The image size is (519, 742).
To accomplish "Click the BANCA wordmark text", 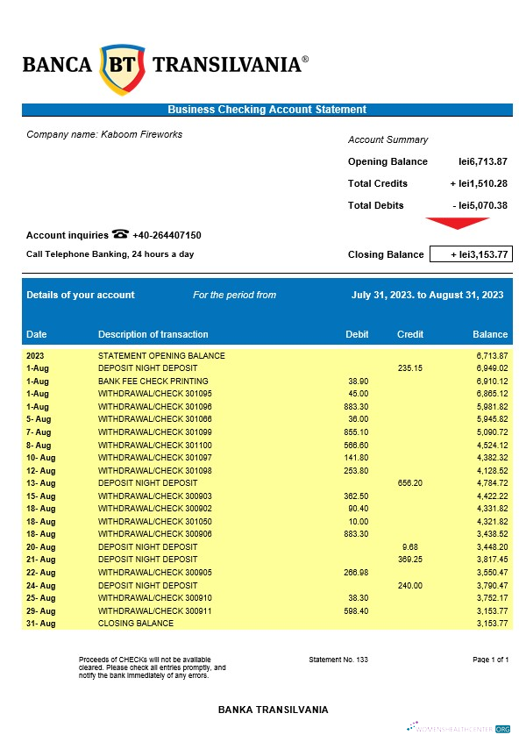I will pos(57,65).
